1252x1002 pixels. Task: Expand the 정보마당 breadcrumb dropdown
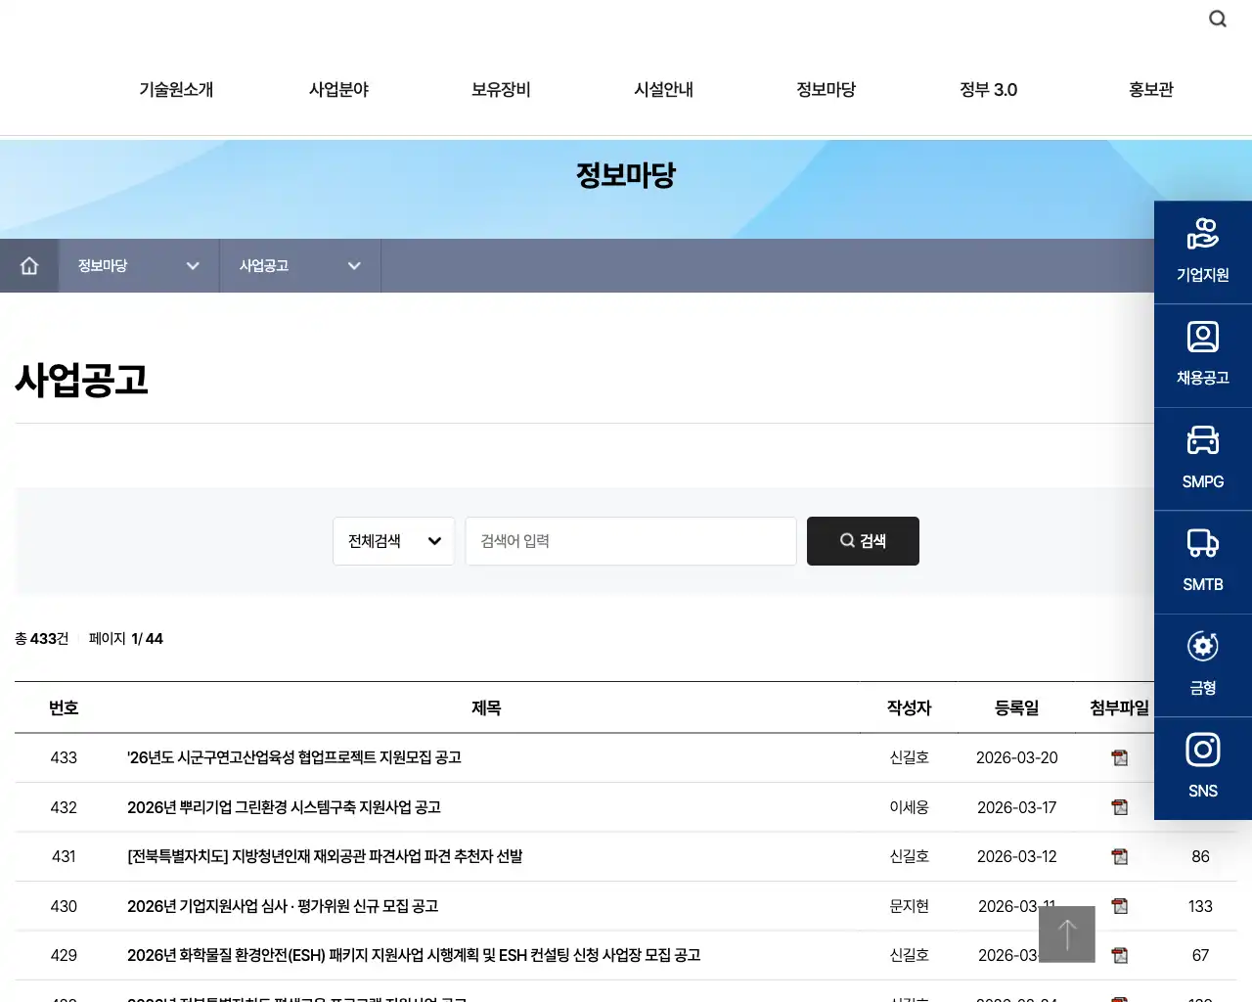(x=193, y=265)
